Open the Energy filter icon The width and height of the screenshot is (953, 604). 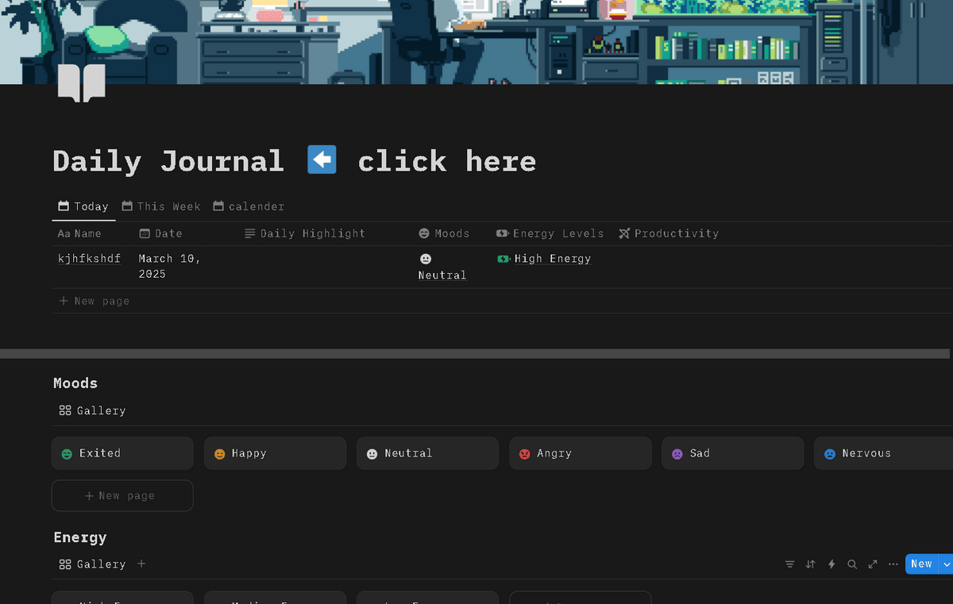click(789, 564)
